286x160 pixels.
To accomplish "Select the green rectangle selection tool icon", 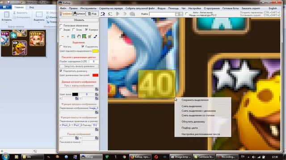I will pyautogui.click(x=84, y=36).
